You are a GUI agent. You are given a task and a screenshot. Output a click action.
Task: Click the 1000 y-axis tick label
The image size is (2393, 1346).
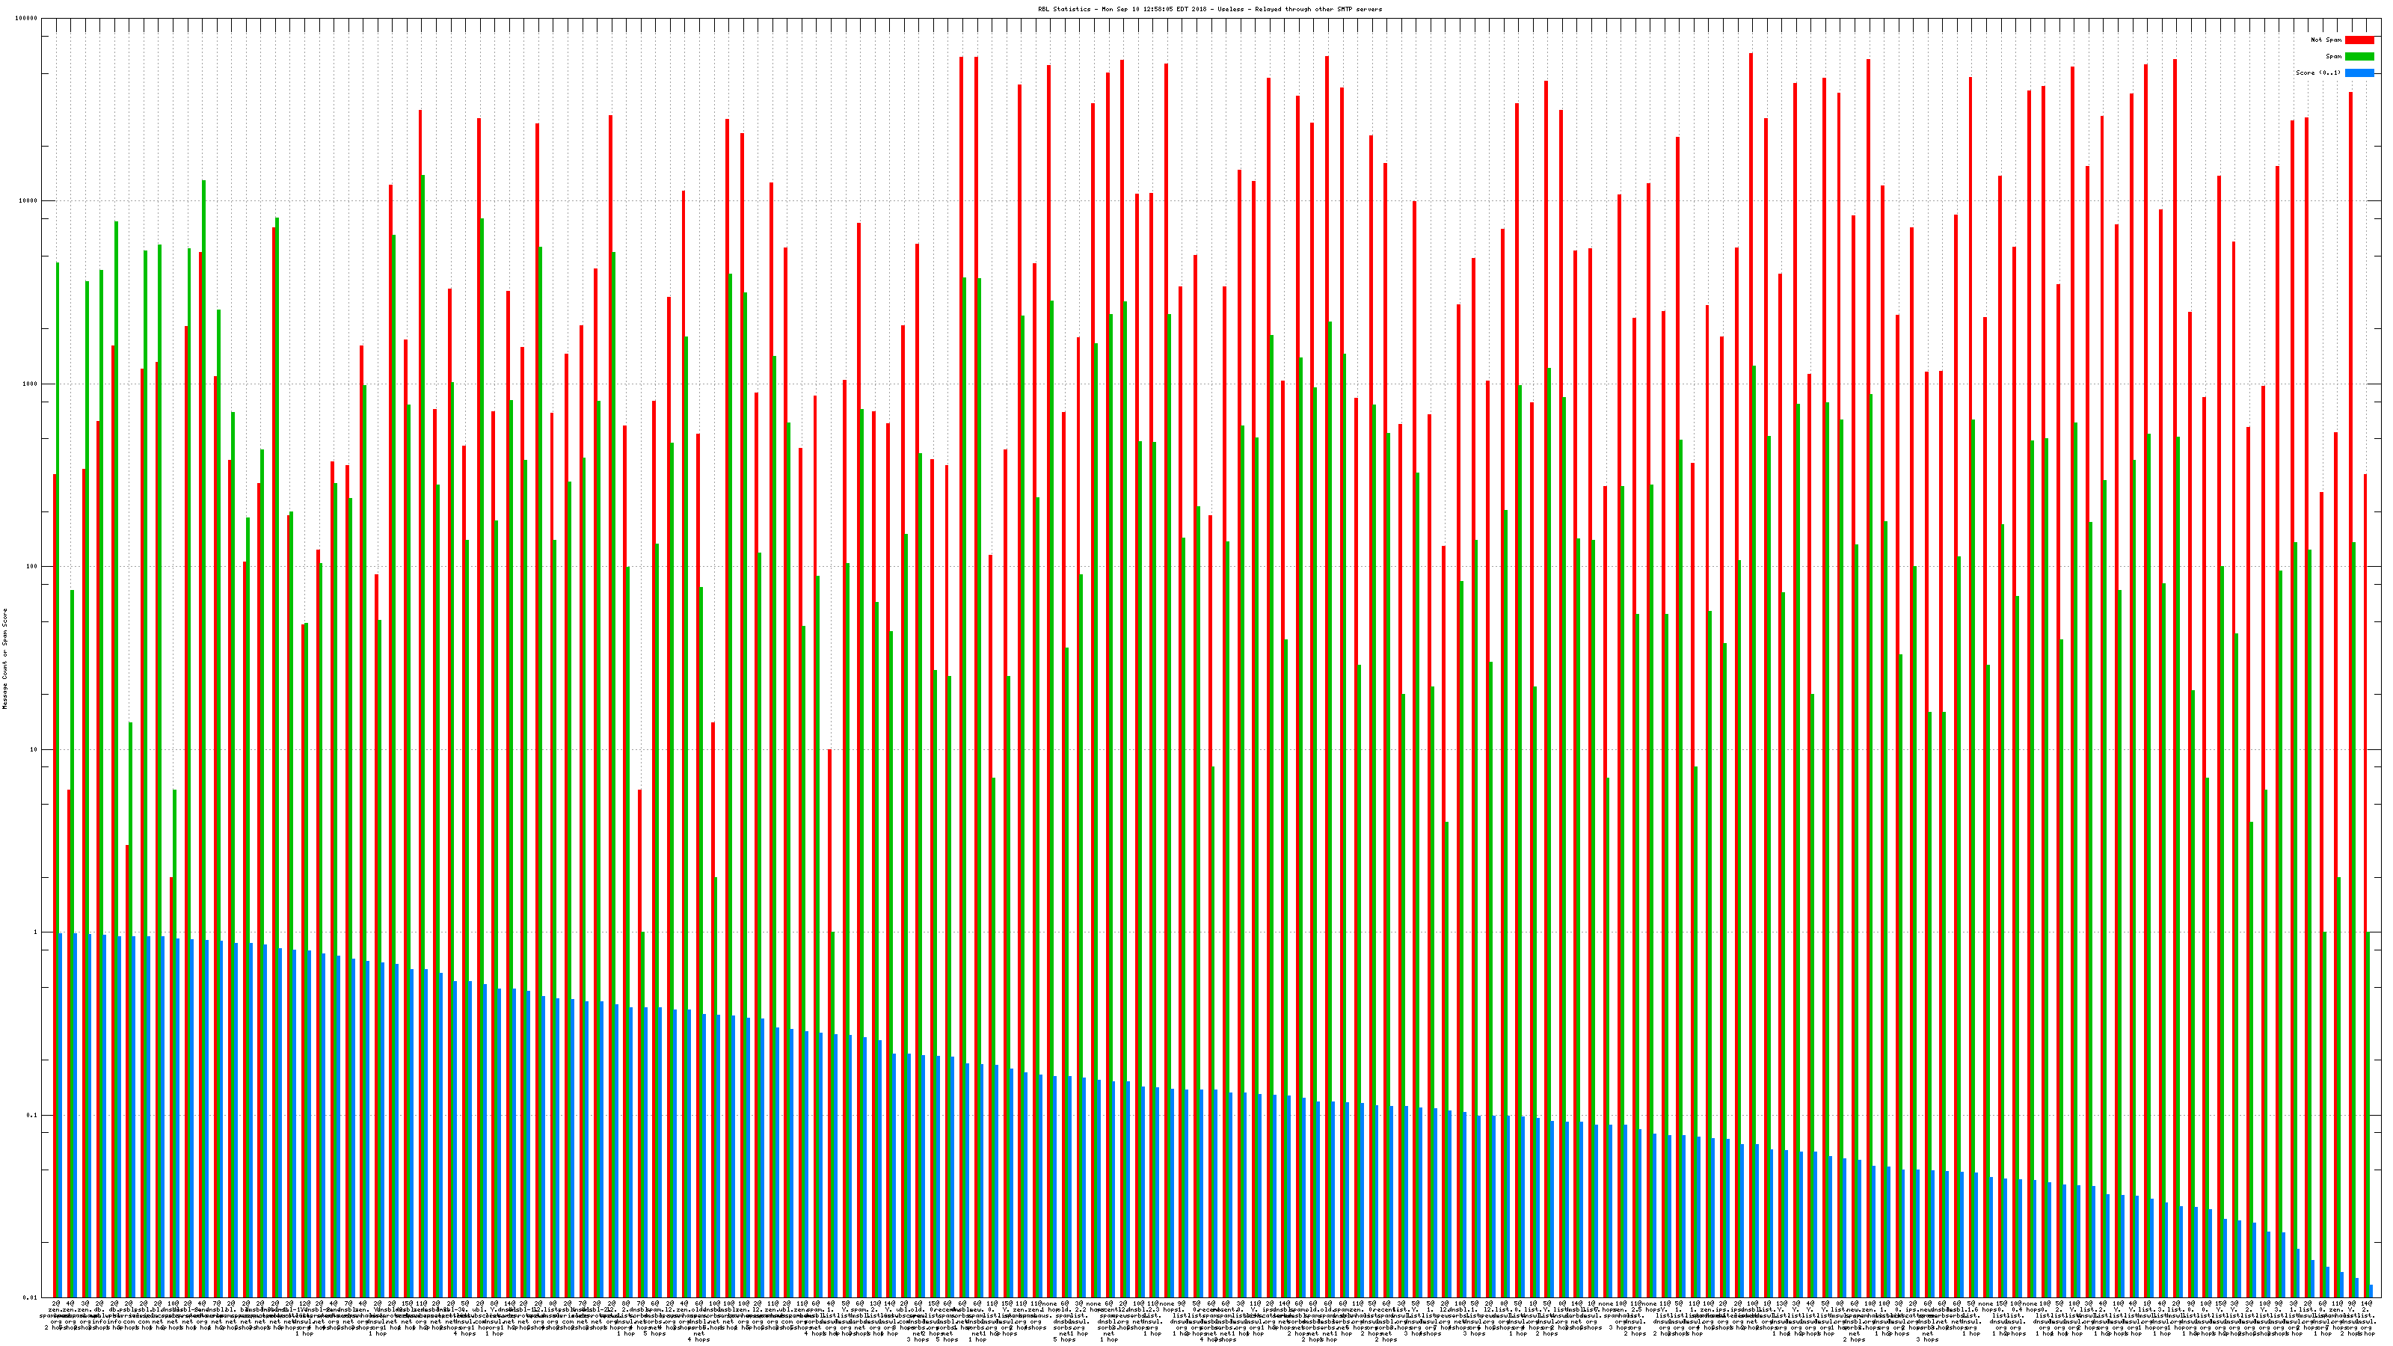31,384
